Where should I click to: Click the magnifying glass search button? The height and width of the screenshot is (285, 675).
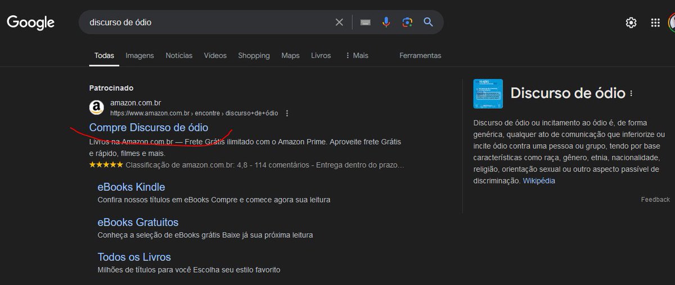click(428, 22)
